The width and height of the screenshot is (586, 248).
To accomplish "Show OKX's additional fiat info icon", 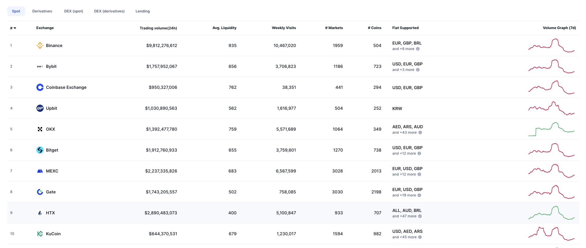I will point(420,132).
